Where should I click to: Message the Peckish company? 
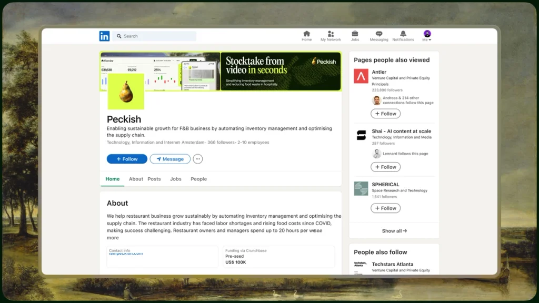click(x=170, y=159)
